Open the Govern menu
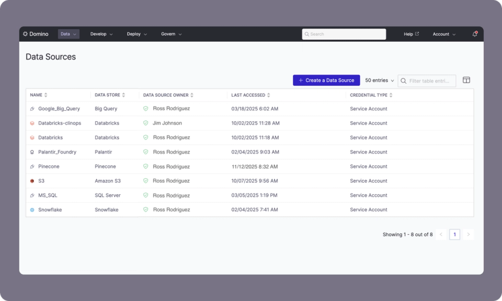This screenshot has height=301, width=502. pos(172,34)
